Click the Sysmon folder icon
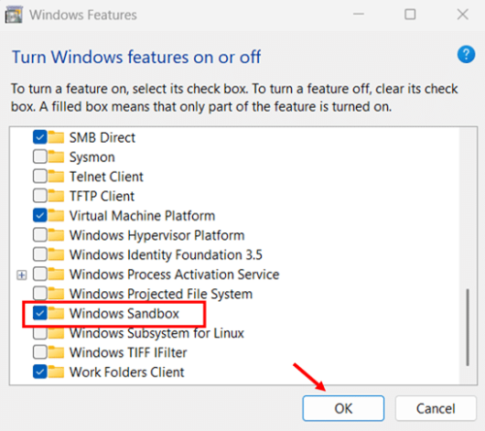Viewport: 485px width, 431px height. [56, 156]
